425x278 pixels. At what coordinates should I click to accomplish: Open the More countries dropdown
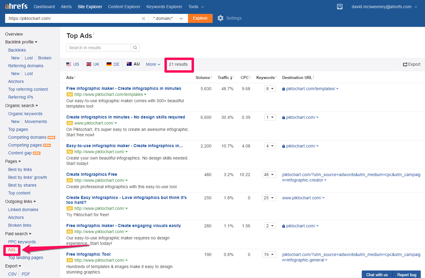pyautogui.click(x=153, y=64)
